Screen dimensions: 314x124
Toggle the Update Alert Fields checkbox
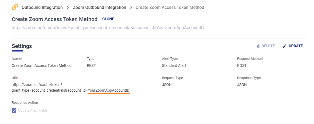click(x=14, y=111)
